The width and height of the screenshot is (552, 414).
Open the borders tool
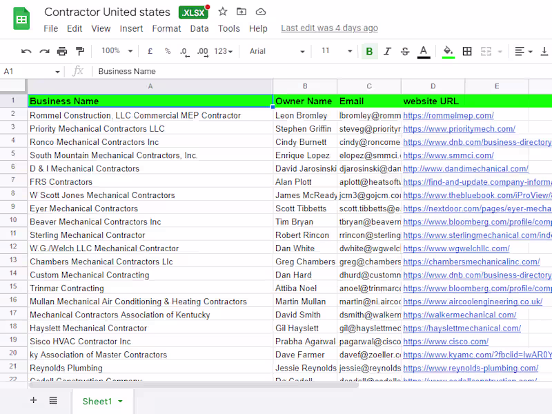(x=467, y=51)
